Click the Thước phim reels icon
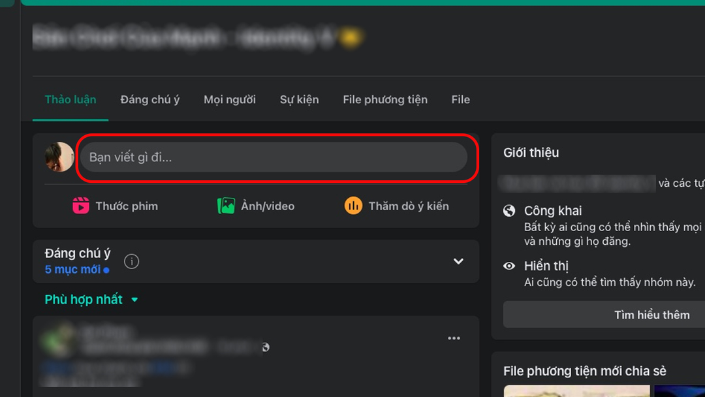705x397 pixels. tap(80, 206)
